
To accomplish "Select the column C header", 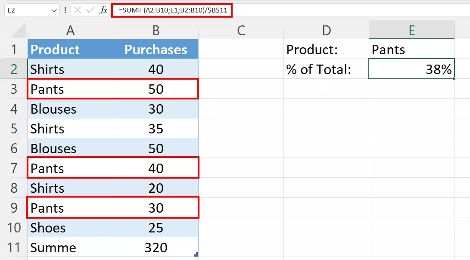I will [241, 30].
